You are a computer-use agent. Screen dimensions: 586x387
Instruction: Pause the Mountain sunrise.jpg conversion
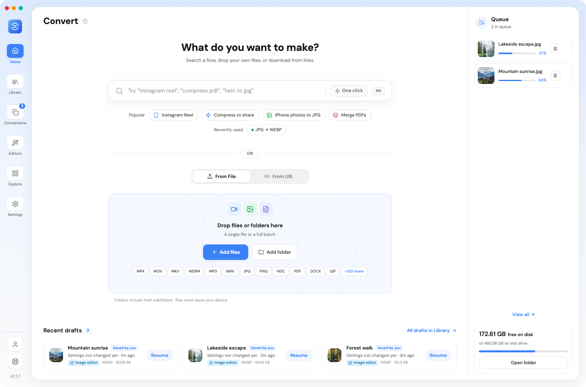click(555, 76)
